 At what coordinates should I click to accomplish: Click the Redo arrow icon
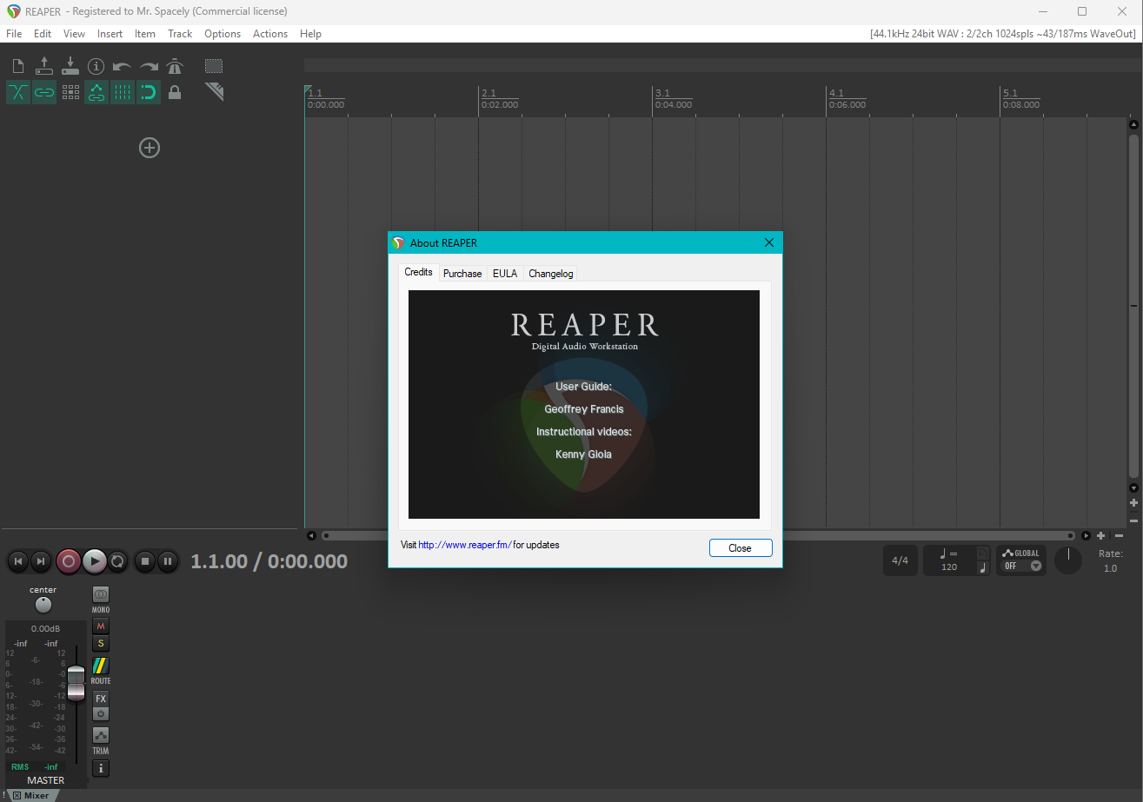click(149, 66)
